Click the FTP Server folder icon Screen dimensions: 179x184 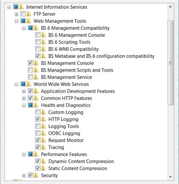click(x=29, y=14)
